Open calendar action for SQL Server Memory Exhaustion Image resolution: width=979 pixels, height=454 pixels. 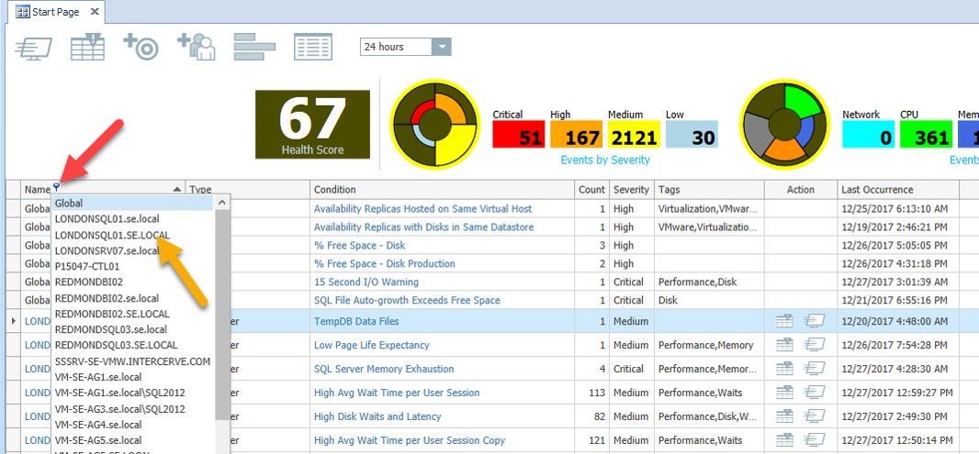tap(785, 369)
